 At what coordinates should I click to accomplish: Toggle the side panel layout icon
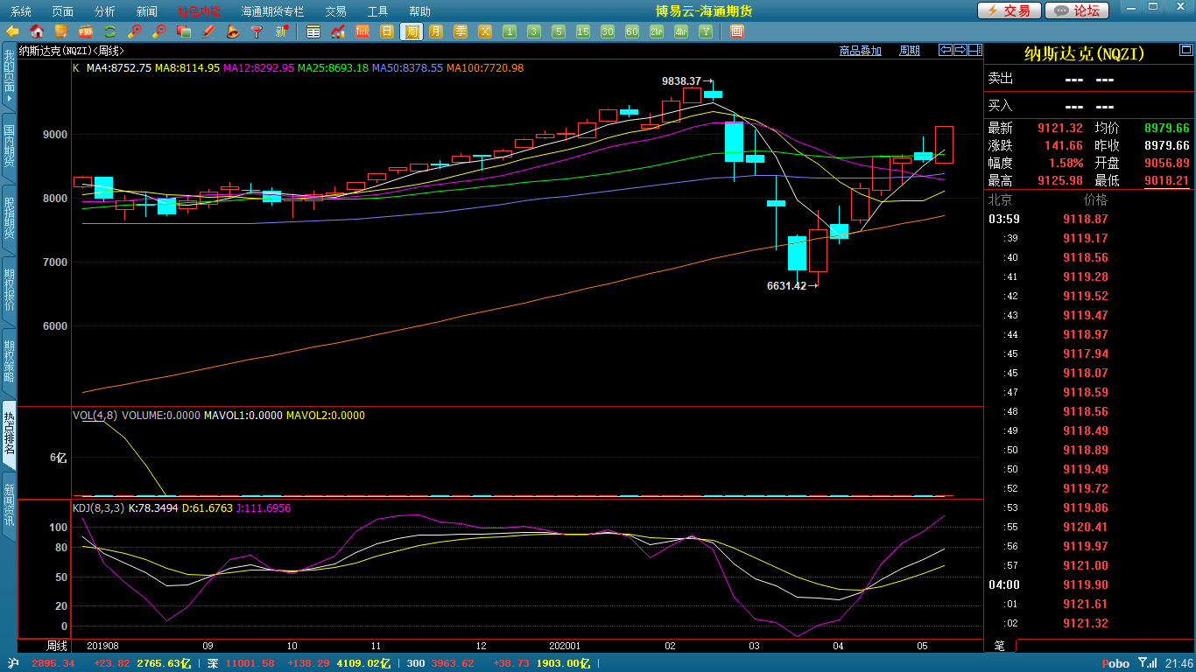(x=975, y=50)
